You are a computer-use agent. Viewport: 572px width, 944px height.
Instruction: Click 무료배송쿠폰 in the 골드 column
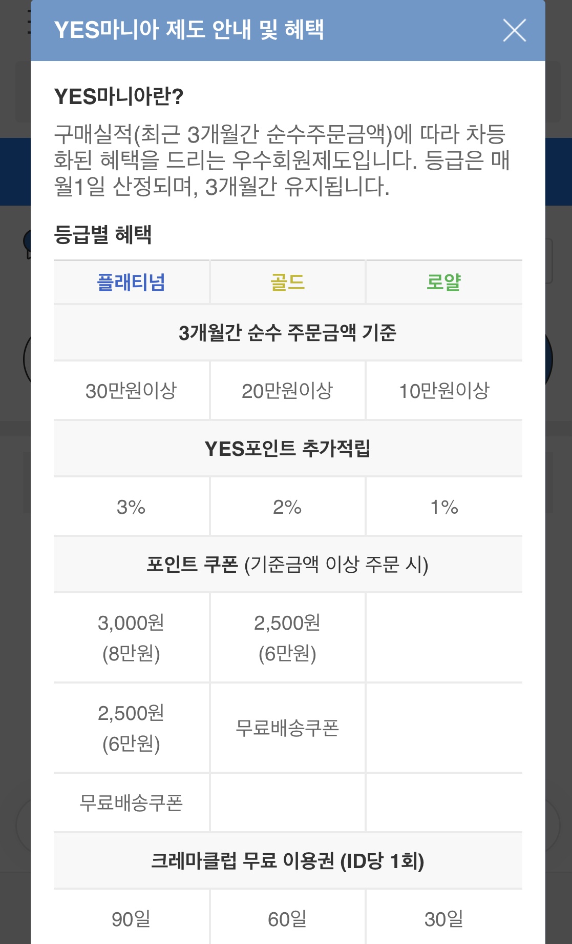pyautogui.click(x=287, y=728)
